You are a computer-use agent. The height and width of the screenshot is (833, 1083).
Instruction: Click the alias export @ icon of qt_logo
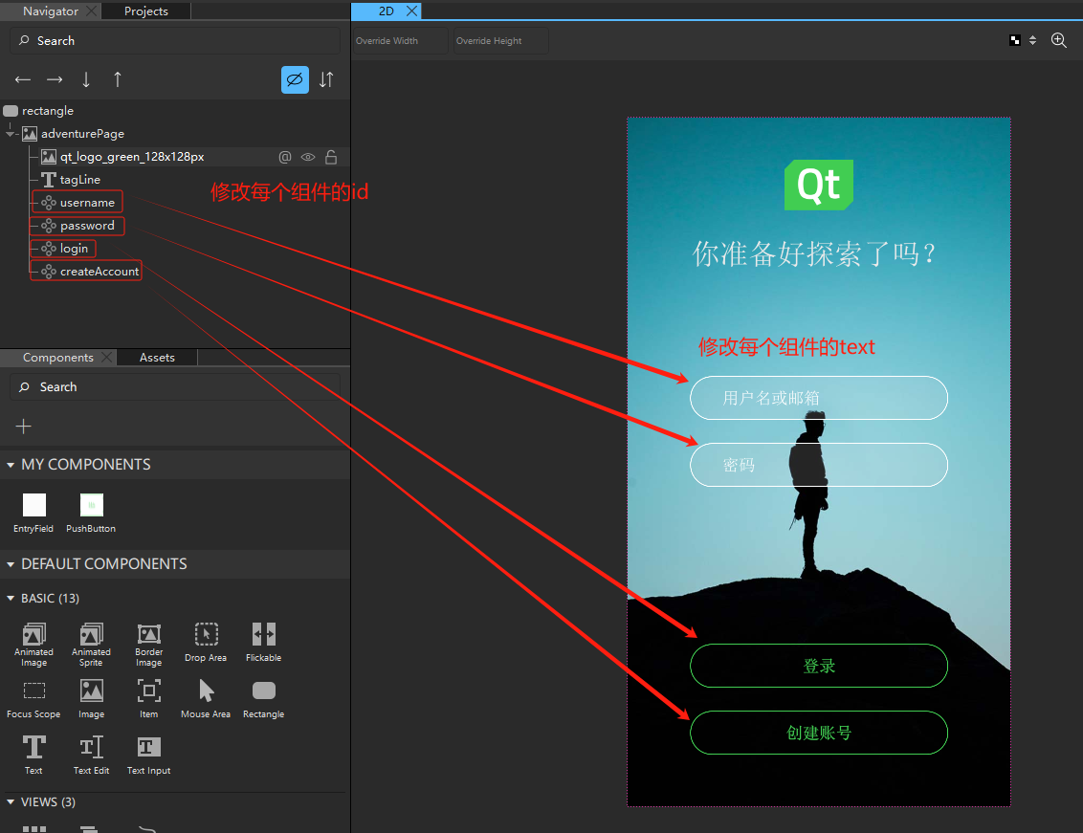tap(284, 158)
